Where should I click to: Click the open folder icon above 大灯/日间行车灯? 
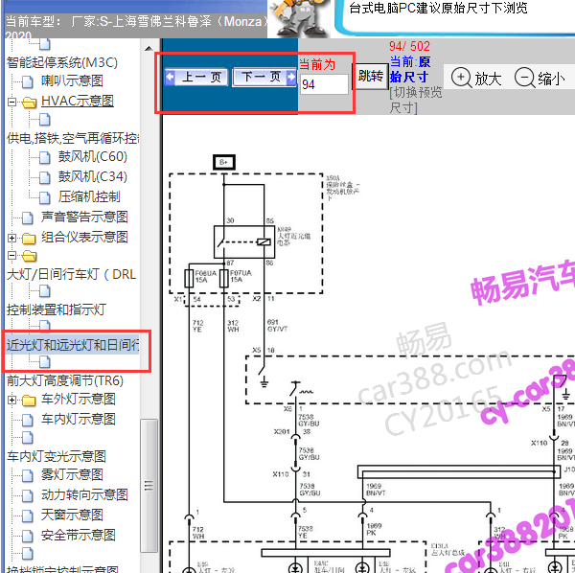(x=29, y=256)
